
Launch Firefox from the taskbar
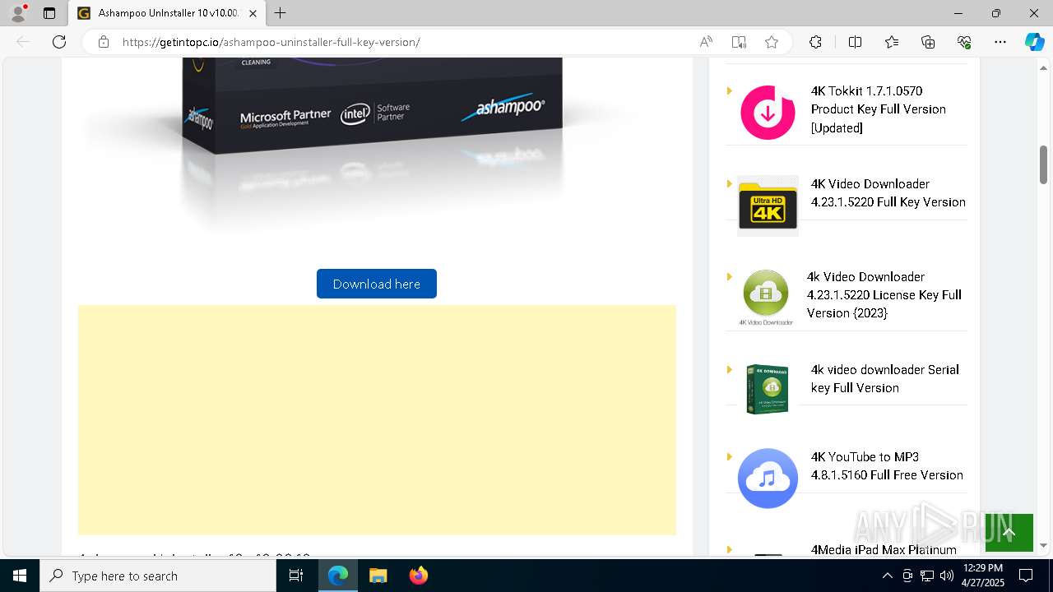point(418,576)
